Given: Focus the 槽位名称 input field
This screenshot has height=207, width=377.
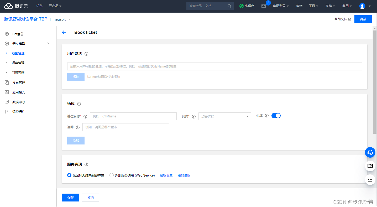Looking at the screenshot, I should click(x=133, y=116).
